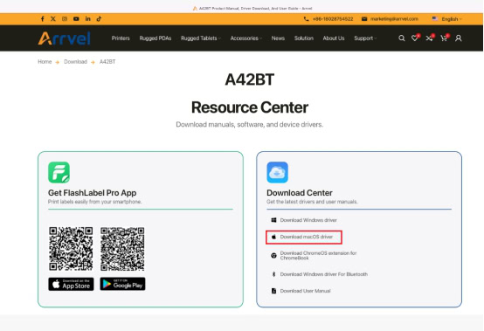Open the X (Twitter) social icon
This screenshot has height=331, width=484.
coord(53,19)
